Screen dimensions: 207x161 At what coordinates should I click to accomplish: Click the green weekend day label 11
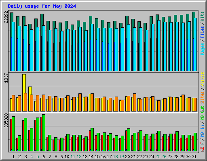[73, 157]
